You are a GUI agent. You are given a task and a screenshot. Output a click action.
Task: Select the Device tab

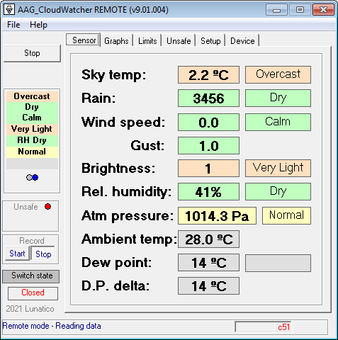coord(242,41)
